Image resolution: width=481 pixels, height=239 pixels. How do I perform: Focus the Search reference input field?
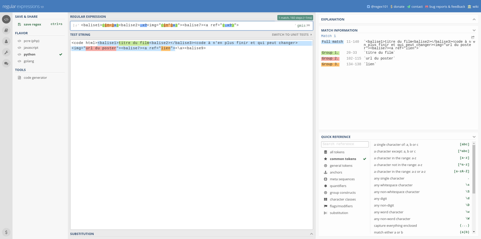pyautogui.click(x=345, y=144)
